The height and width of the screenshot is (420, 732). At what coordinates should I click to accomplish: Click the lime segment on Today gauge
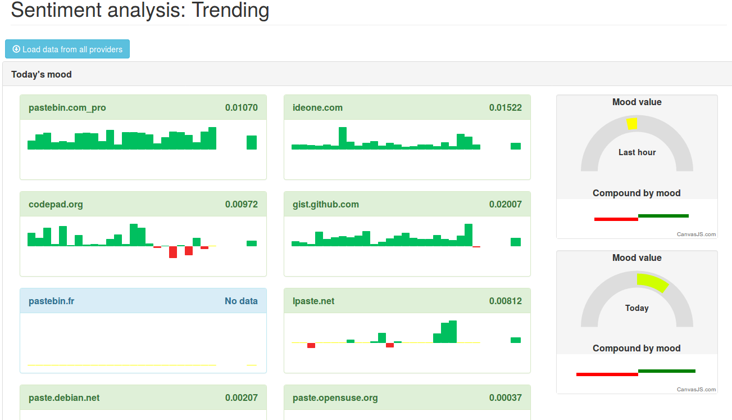[652, 282]
